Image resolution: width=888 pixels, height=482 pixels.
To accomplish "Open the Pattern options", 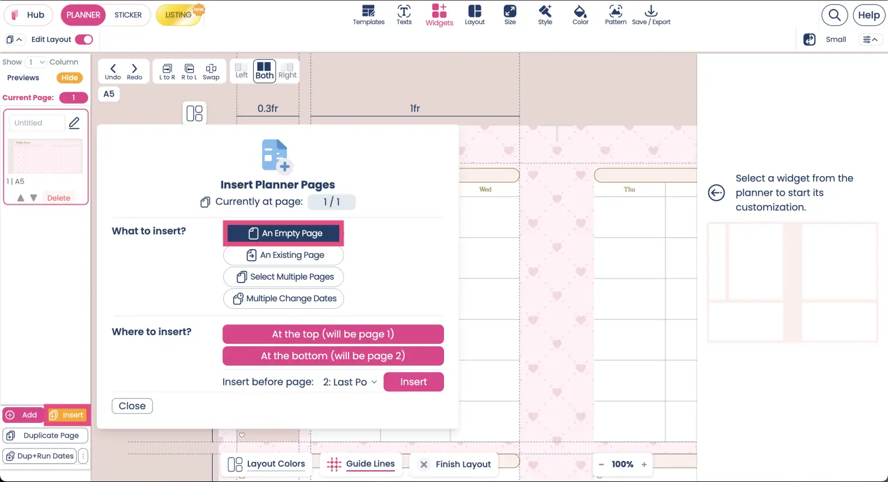I will 615,15.
